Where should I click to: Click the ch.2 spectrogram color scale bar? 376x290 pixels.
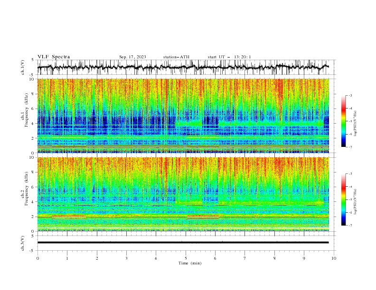coord(343,199)
